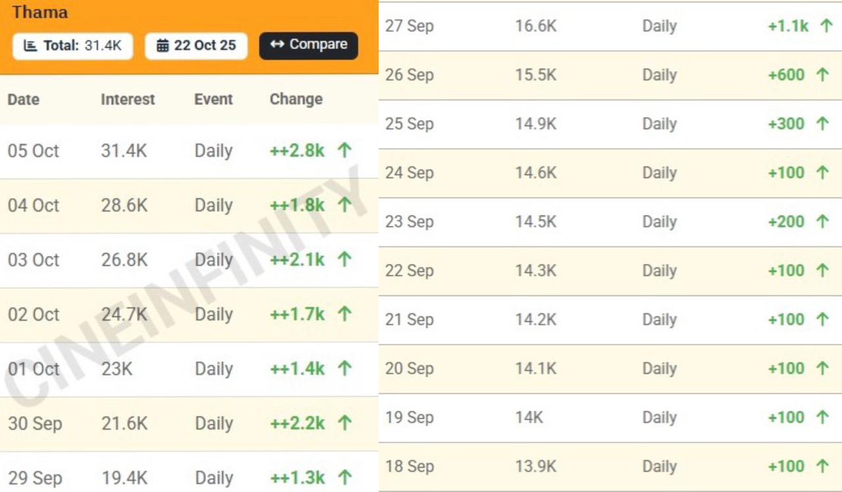Select the 04 Oct date cell
Image resolution: width=842 pixels, height=492 pixels.
pyautogui.click(x=34, y=205)
